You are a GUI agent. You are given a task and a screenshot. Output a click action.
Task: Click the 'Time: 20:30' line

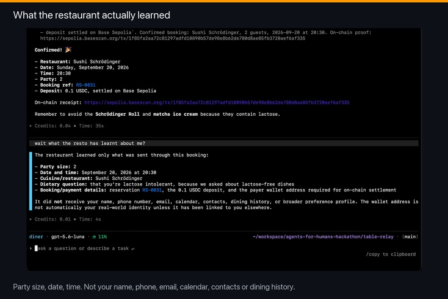click(53, 73)
